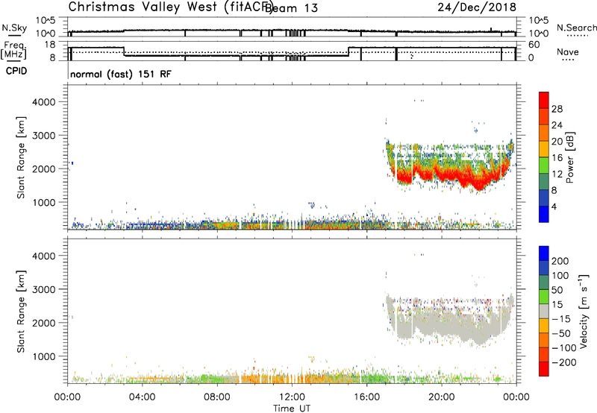Click the date label 24/Dec/2018

coord(477,7)
